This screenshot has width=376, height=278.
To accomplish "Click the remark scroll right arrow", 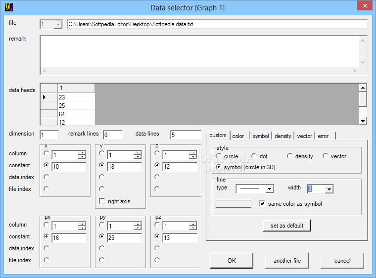I will click(x=355, y=71).
